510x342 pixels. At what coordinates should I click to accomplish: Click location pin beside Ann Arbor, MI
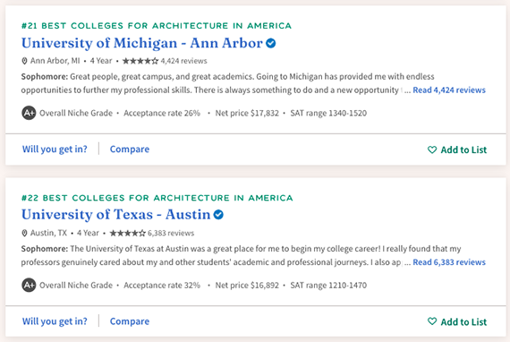click(24, 61)
